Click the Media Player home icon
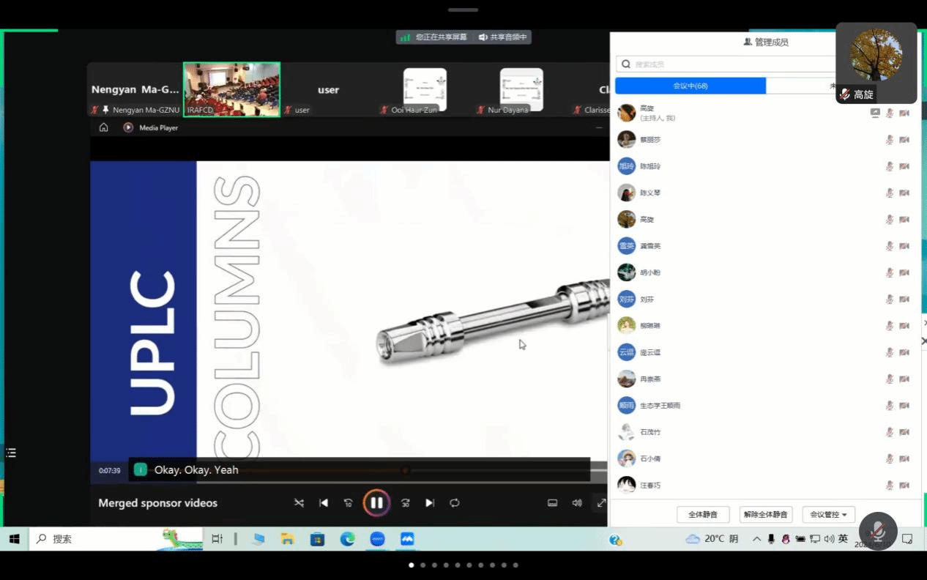The height and width of the screenshot is (580, 927). (x=104, y=127)
